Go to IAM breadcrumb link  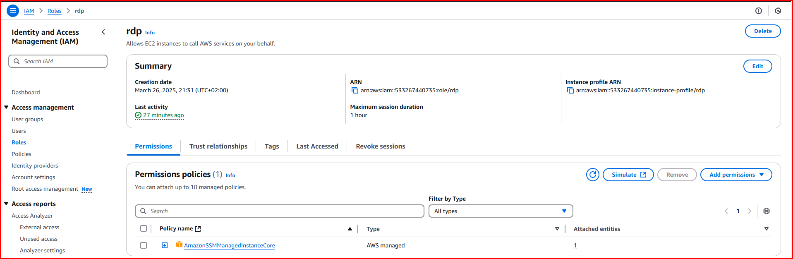[29, 11]
